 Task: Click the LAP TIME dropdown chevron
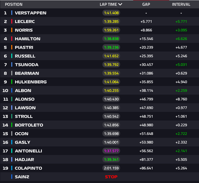pos(120,4)
